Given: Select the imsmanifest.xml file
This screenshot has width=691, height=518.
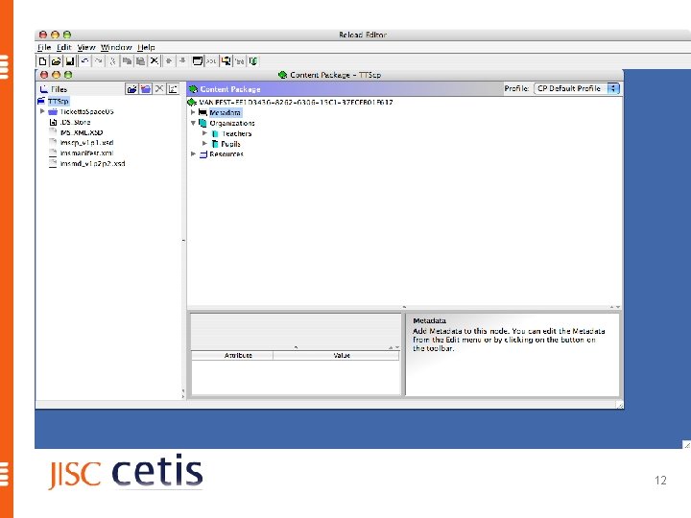Looking at the screenshot, I should click(x=86, y=153).
